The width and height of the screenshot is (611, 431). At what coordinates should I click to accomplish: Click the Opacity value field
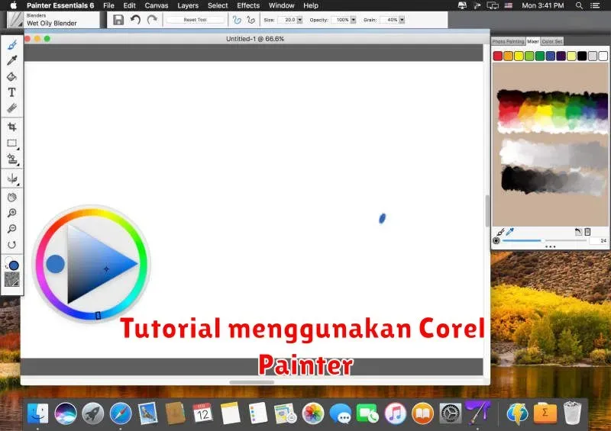[341, 20]
